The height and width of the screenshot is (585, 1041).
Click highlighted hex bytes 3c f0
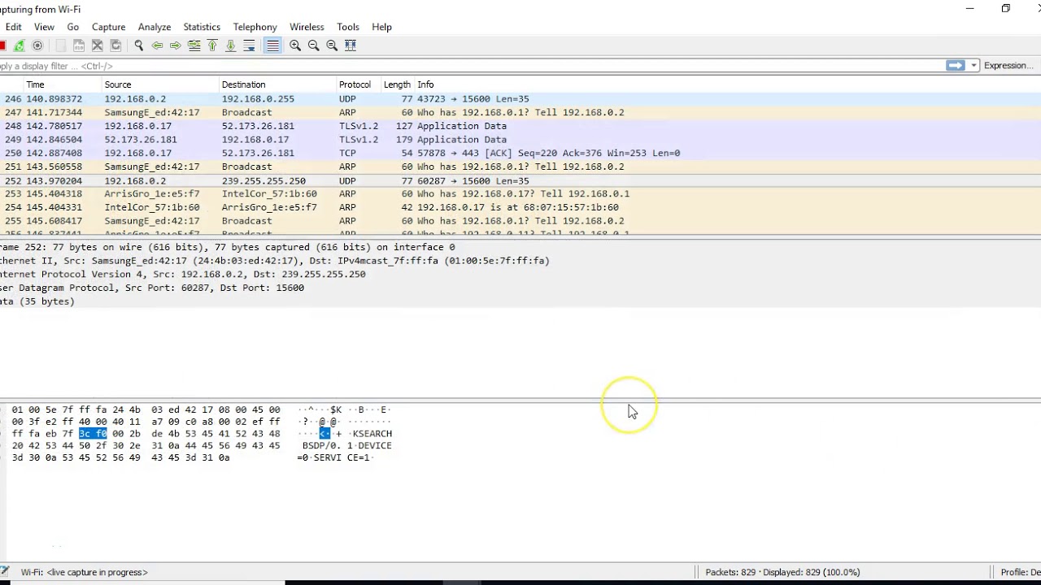[x=93, y=434]
